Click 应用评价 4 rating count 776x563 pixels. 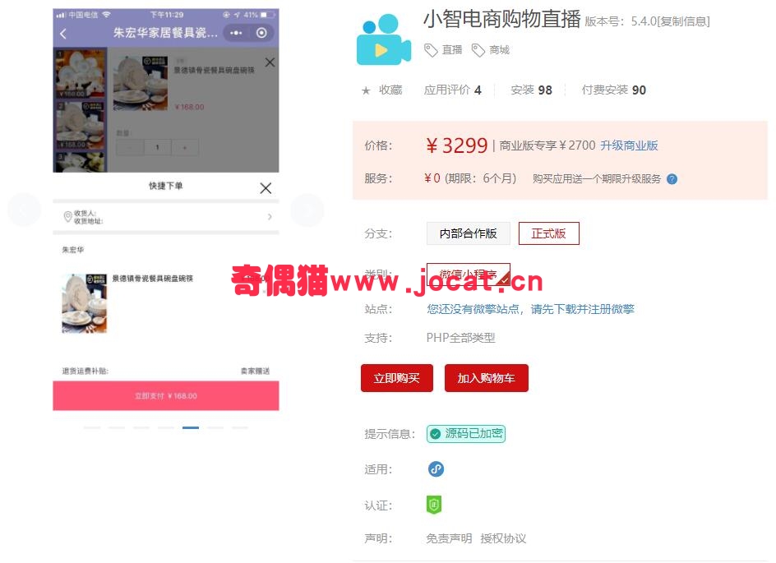click(452, 90)
